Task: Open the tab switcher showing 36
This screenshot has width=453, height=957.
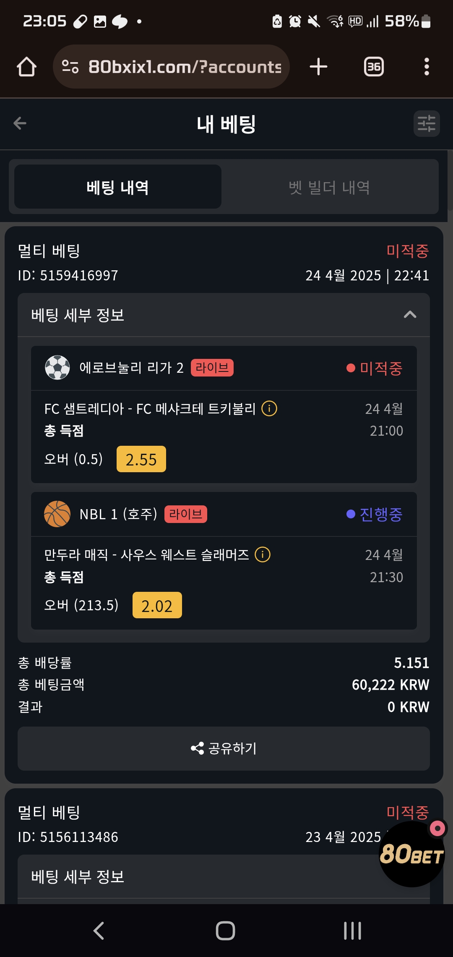Action: pyautogui.click(x=373, y=67)
